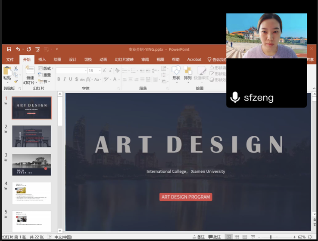Toggle the Notes (备注) pane
318x241 pixels.
click(x=199, y=237)
